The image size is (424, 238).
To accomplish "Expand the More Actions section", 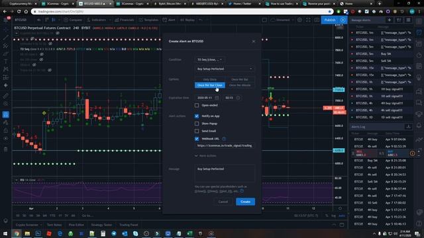I will [x=205, y=156].
